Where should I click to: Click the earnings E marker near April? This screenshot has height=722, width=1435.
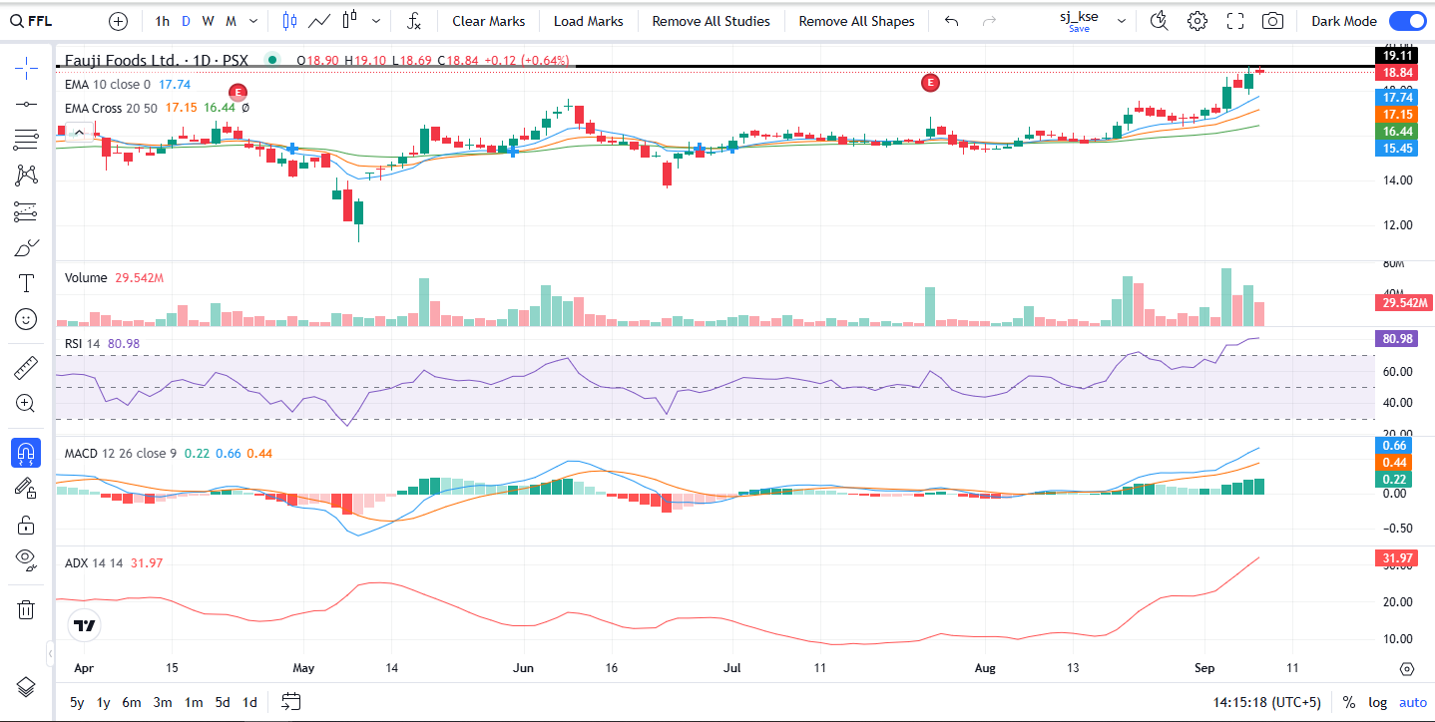[238, 92]
